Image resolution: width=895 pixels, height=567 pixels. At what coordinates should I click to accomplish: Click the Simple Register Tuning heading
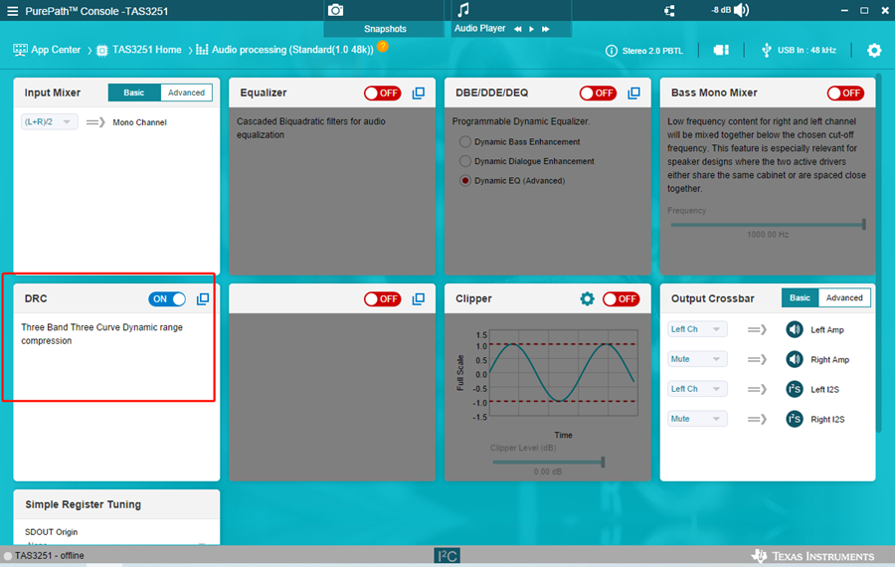[83, 504]
